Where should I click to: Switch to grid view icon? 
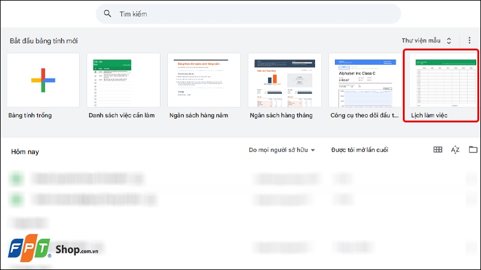coord(438,149)
